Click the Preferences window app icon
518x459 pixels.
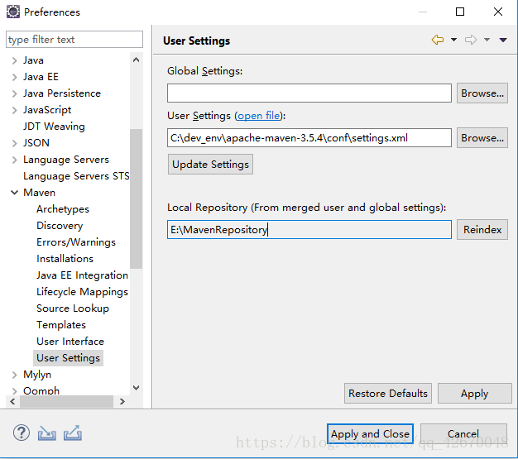(13, 12)
